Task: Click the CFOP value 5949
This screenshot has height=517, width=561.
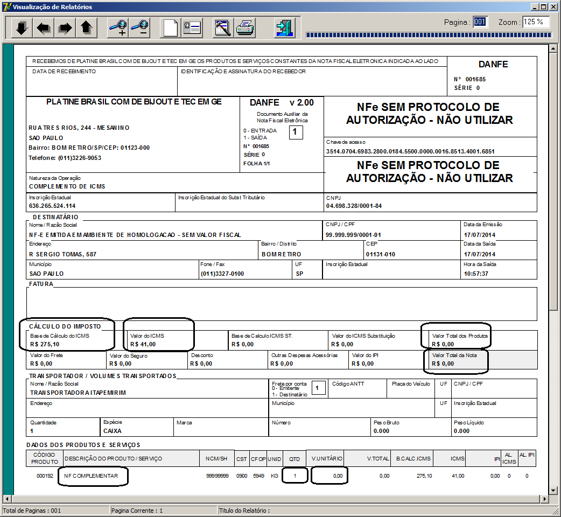Action: tap(258, 476)
